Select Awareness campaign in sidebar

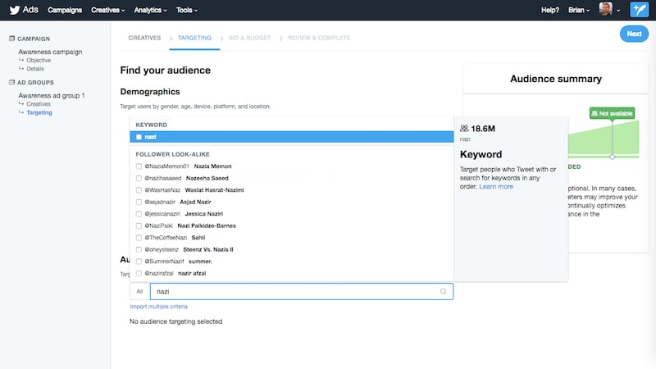pos(50,52)
